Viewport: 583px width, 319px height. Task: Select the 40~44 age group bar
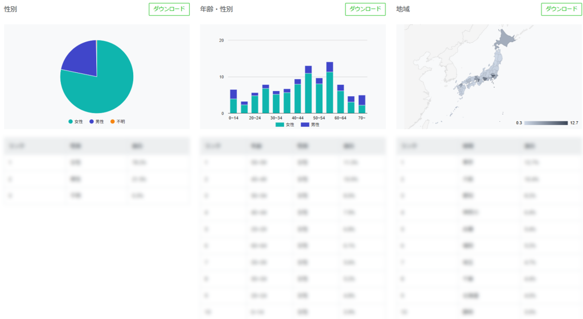(x=298, y=98)
